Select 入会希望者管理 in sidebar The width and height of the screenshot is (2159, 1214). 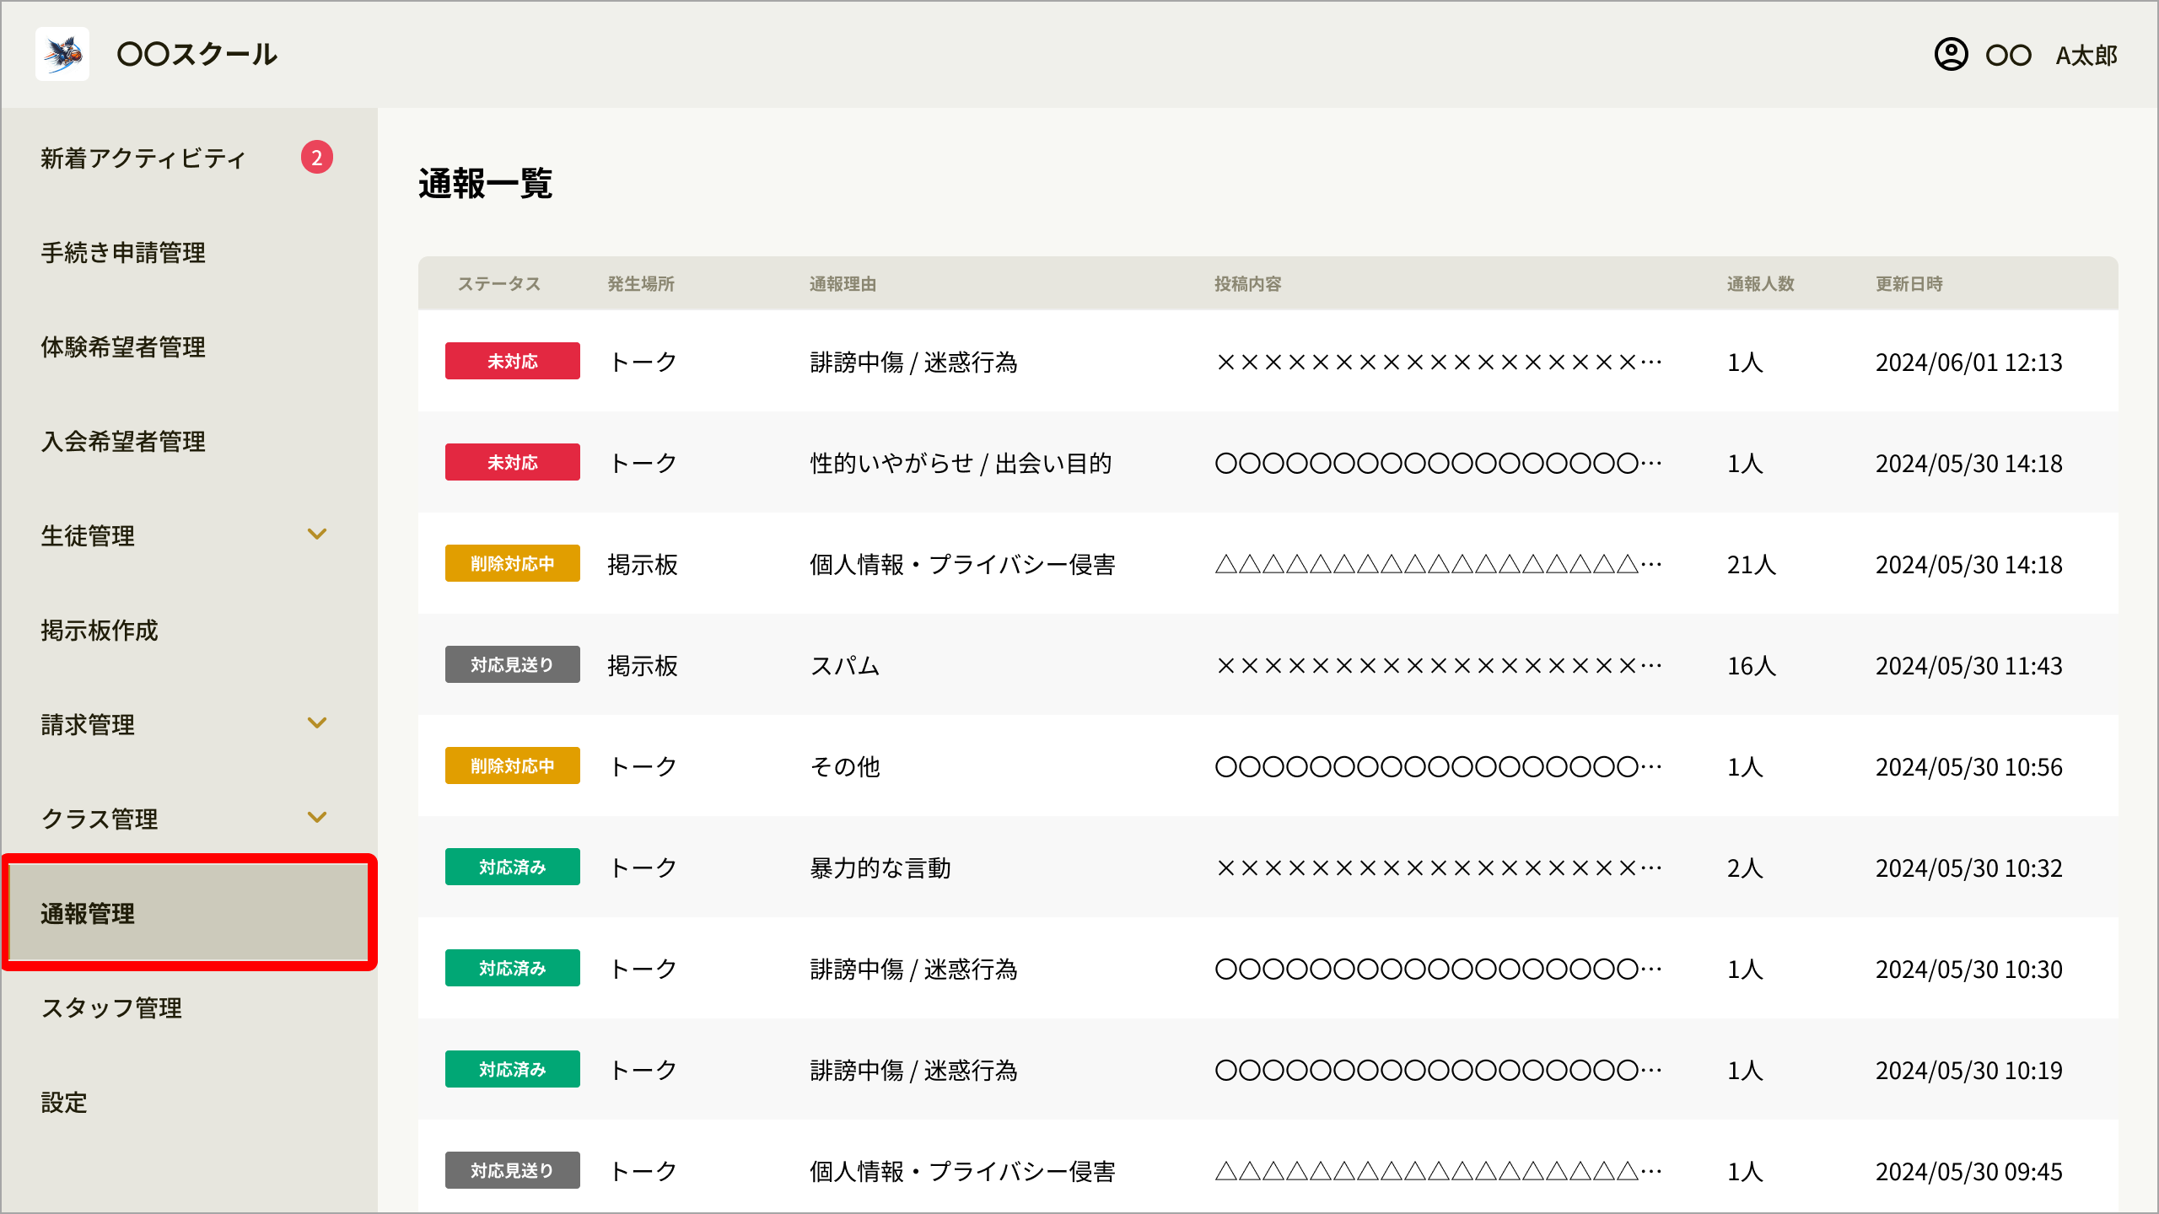click(123, 442)
